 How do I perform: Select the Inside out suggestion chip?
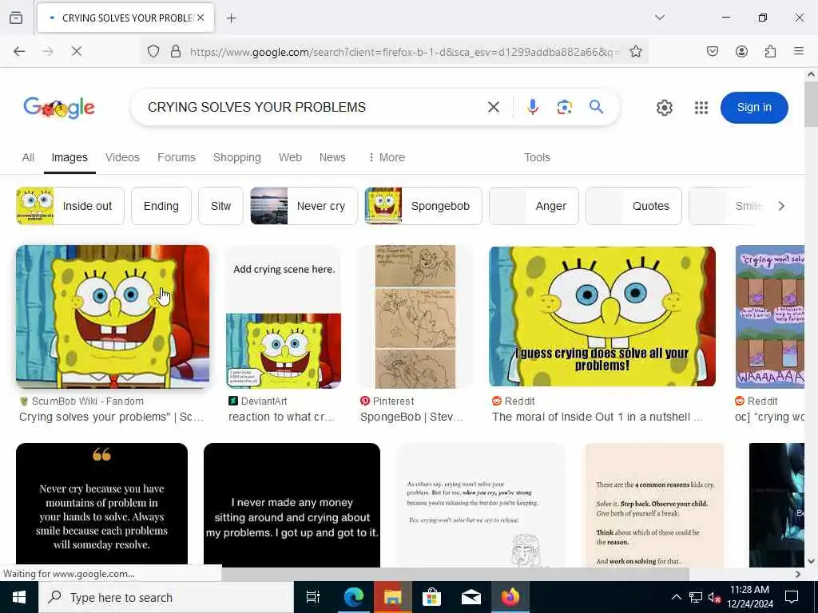70,206
